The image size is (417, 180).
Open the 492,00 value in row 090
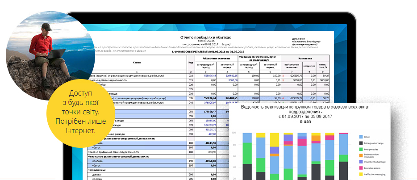coord(212,134)
